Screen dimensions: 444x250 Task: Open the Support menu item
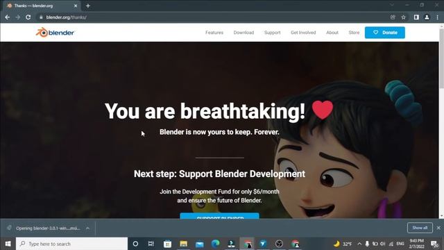273,33
